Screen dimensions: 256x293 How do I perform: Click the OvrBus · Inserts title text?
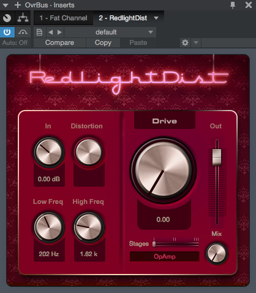(x=50, y=5)
